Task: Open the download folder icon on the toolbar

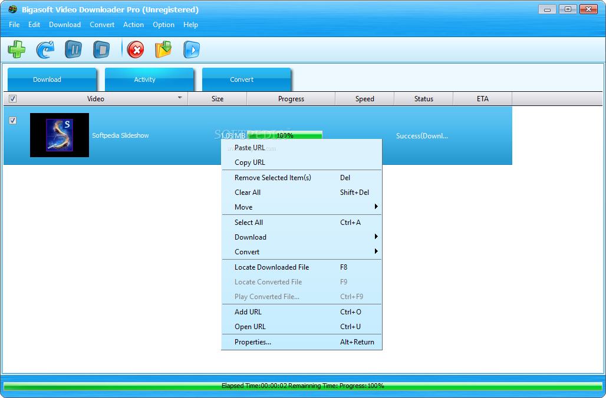Action: [x=163, y=49]
